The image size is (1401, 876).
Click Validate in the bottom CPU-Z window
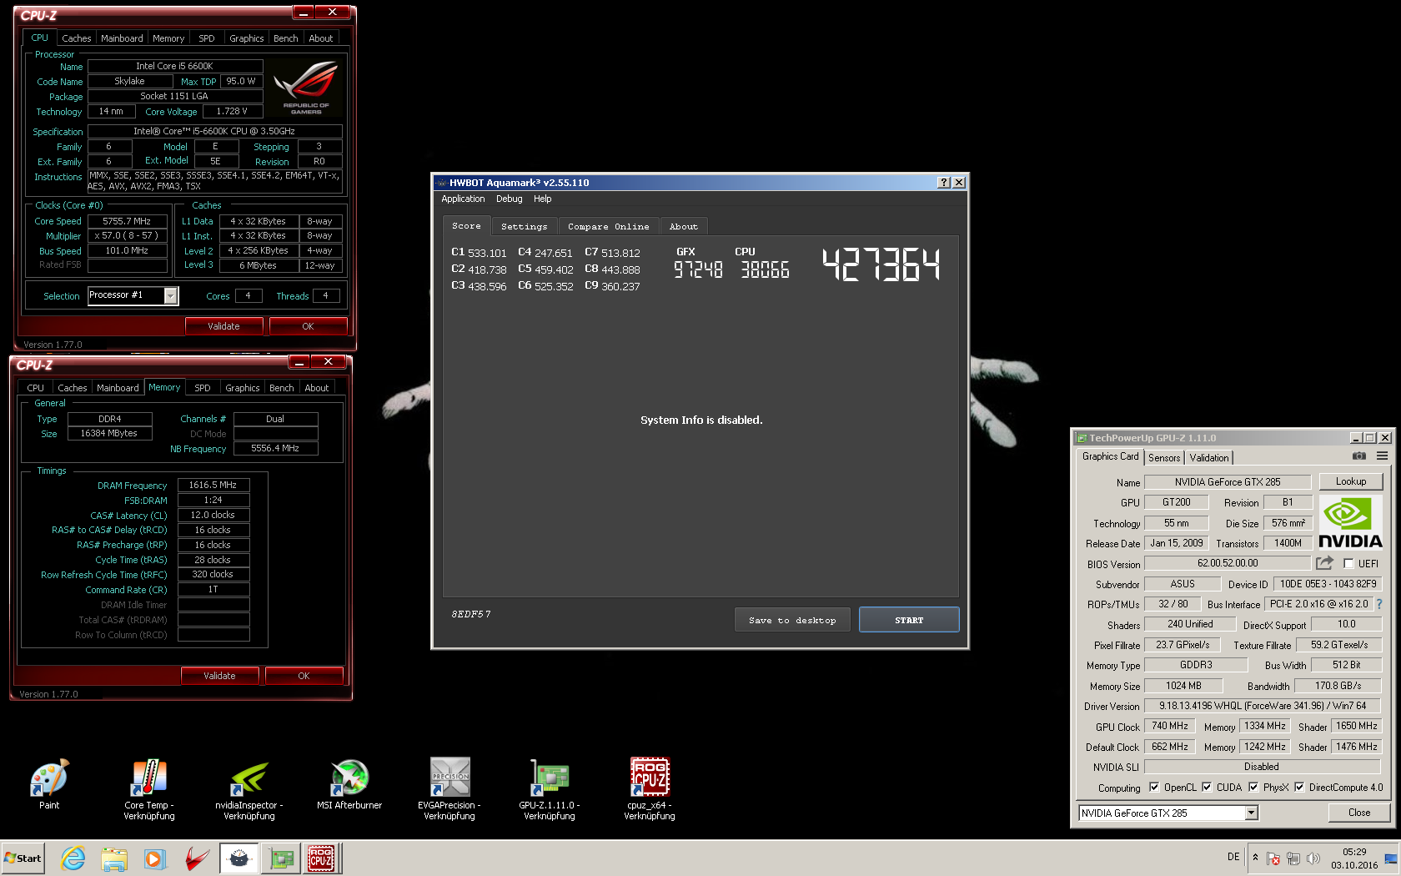(219, 676)
